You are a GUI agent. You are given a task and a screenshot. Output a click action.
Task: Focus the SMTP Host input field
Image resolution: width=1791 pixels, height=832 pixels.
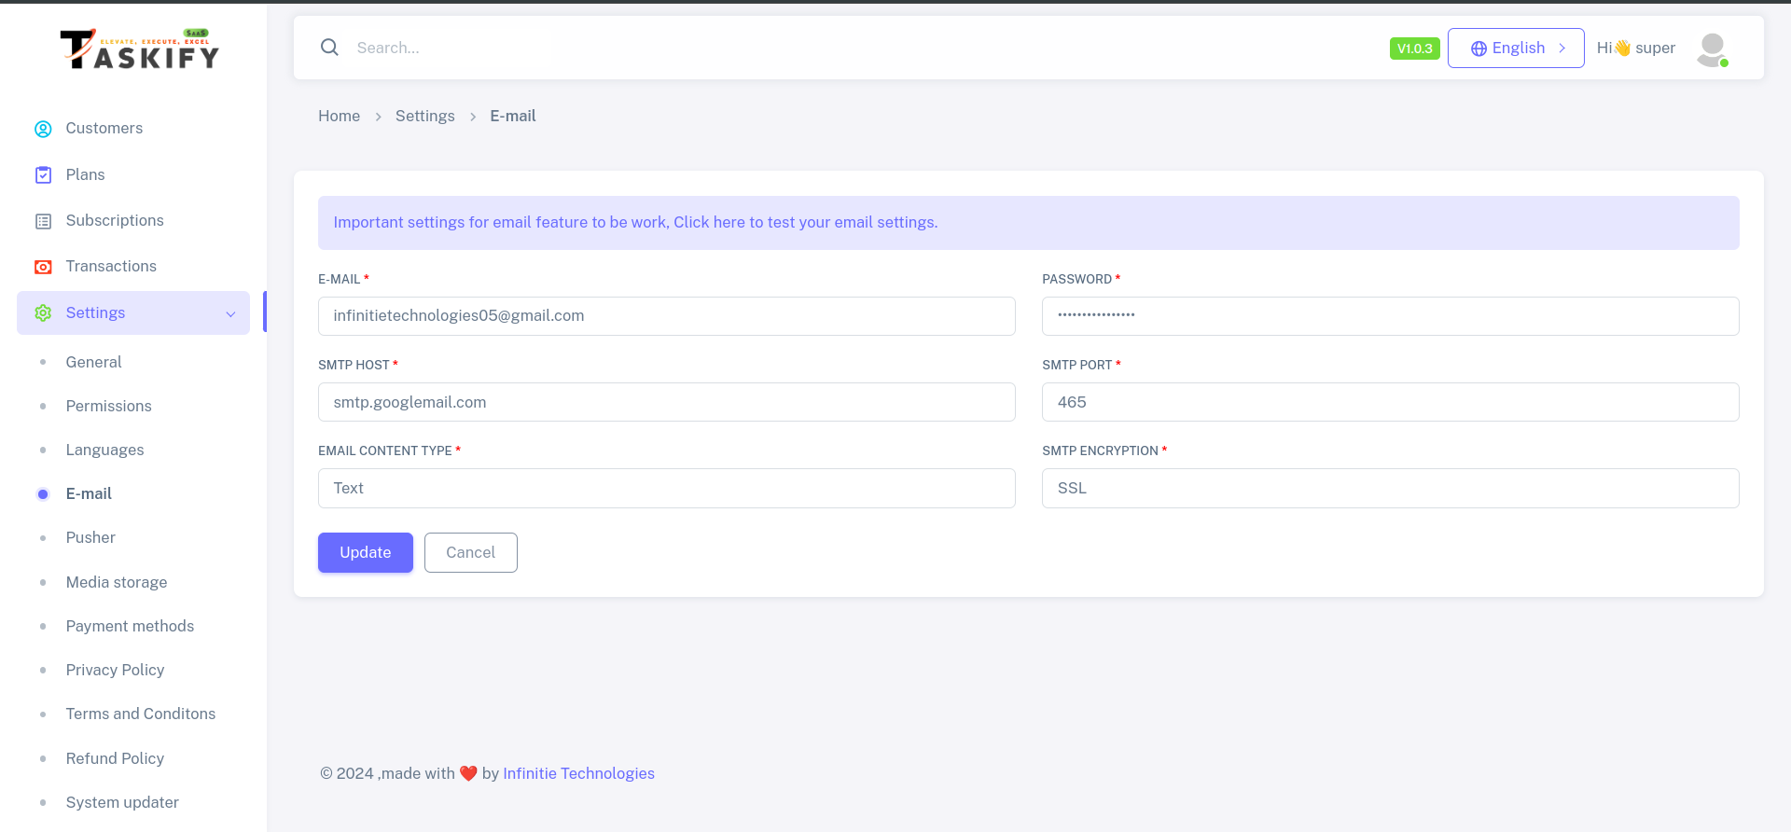666,403
